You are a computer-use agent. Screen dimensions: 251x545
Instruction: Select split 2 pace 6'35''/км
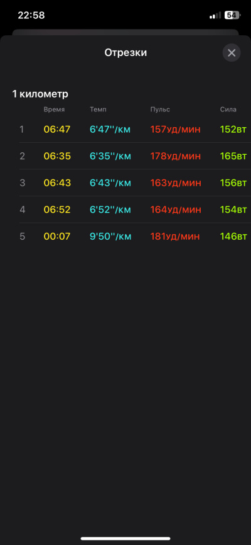[x=110, y=157]
